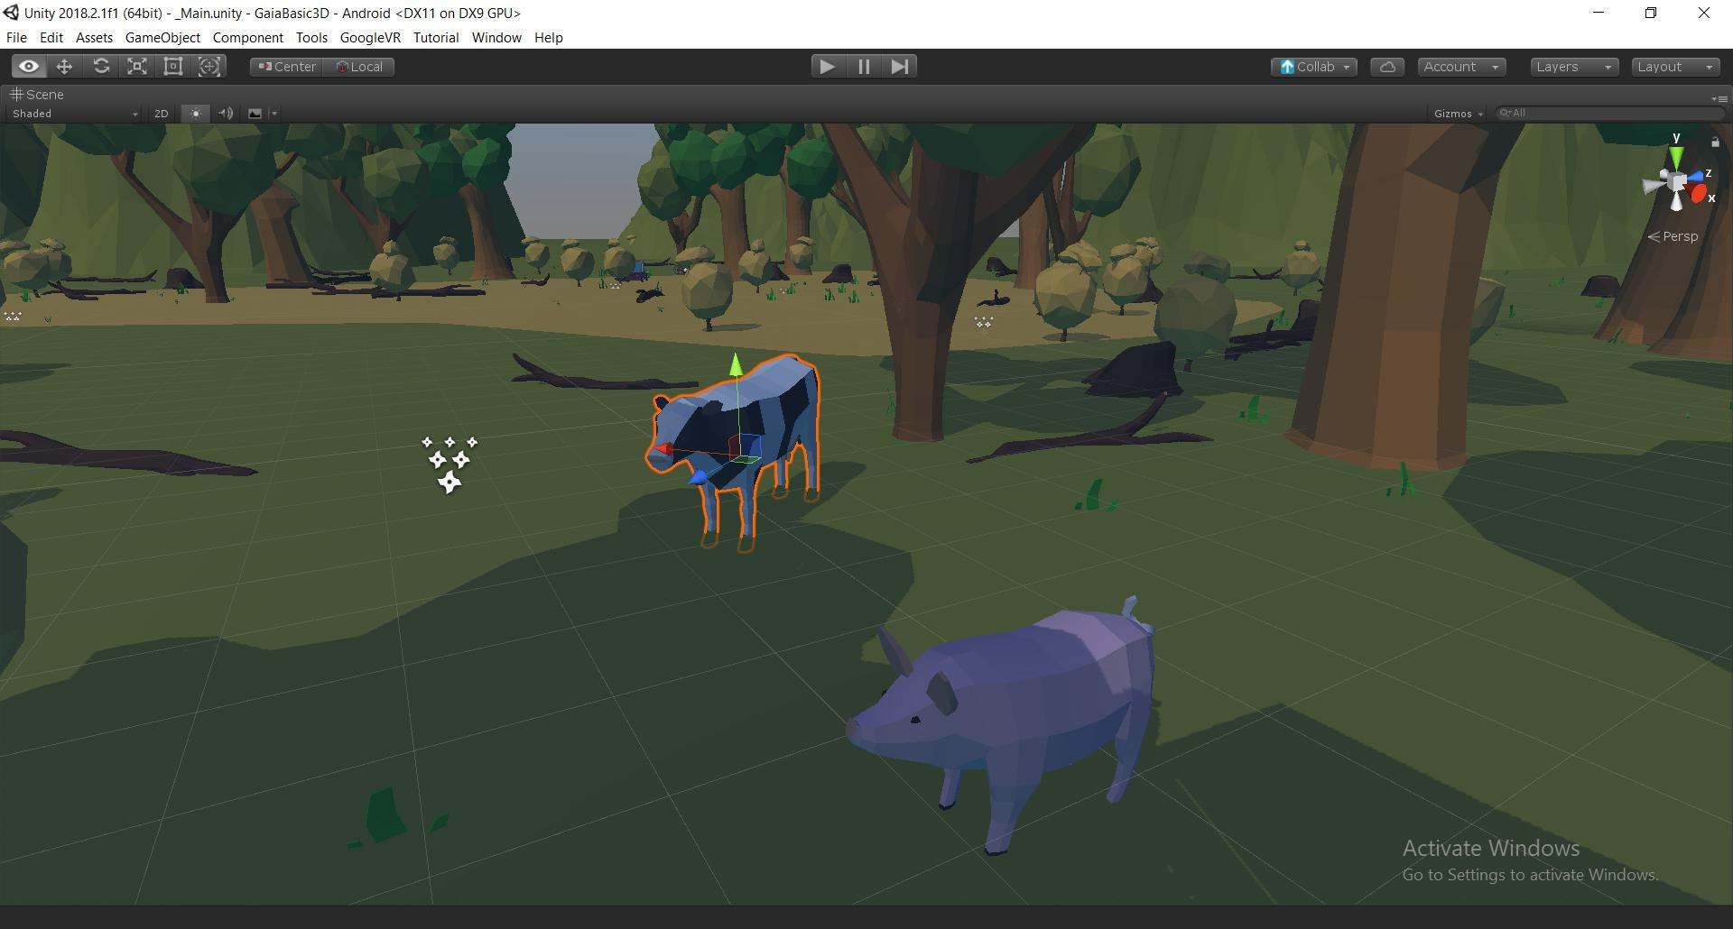Screen dimensions: 1733x929
Task: Click the Unity logo in title bar
Action: click(x=11, y=13)
